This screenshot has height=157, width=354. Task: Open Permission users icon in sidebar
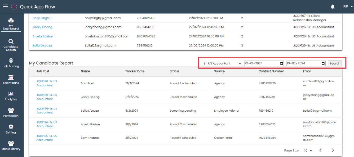[11, 112]
